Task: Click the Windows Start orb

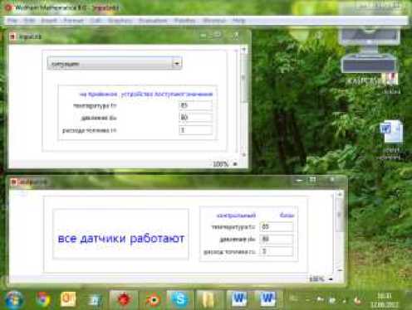Action: coord(14,299)
